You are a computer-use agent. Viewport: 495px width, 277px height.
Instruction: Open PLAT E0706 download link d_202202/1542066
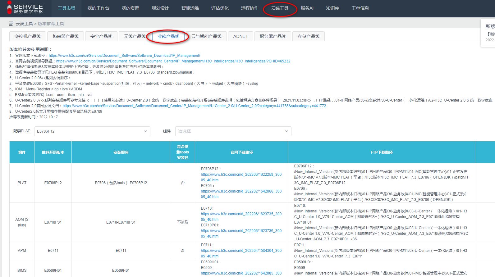241,194
